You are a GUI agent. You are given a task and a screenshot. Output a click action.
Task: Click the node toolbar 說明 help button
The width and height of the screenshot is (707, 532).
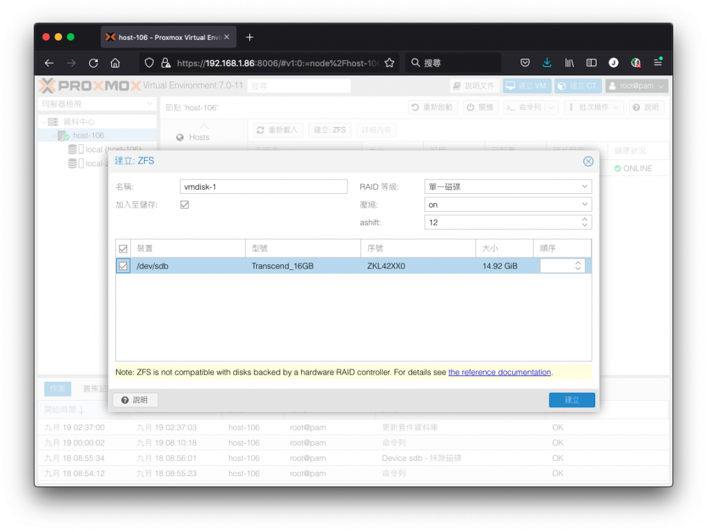point(646,108)
